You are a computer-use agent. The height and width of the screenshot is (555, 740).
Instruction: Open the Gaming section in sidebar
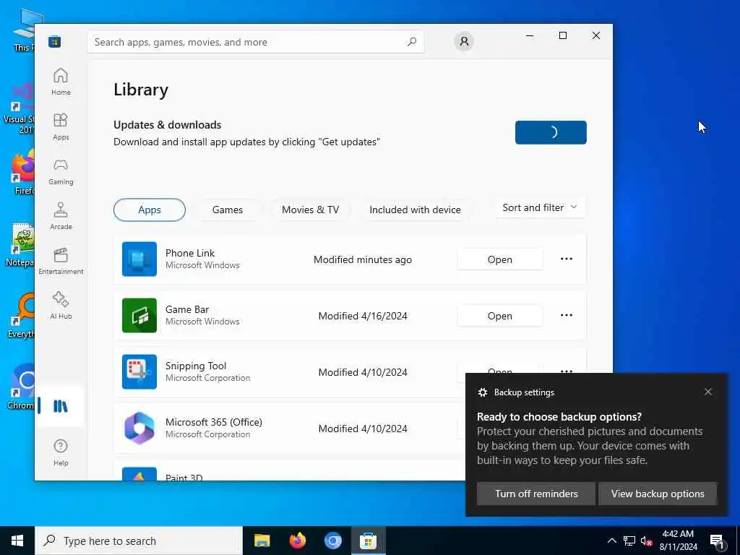pyautogui.click(x=61, y=171)
